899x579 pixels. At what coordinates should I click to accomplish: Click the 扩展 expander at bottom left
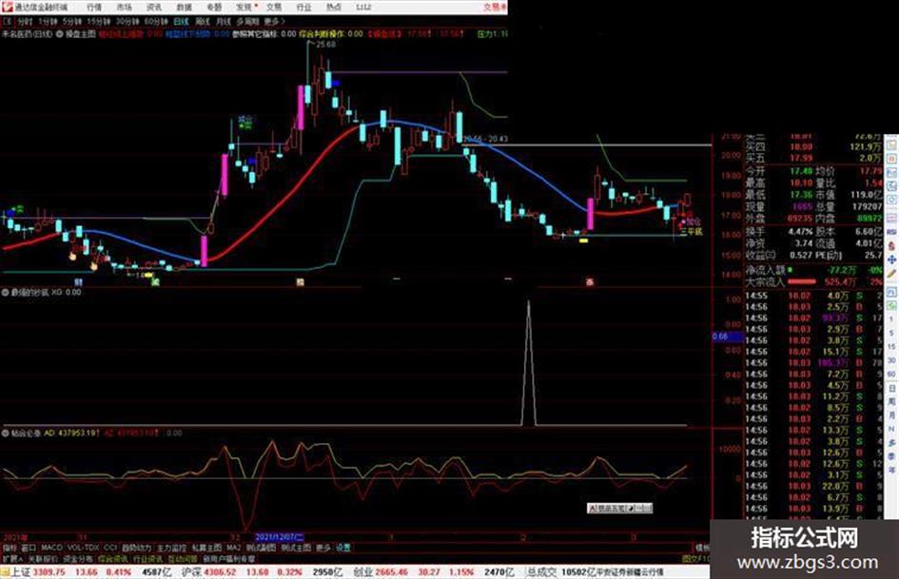pyautogui.click(x=12, y=558)
